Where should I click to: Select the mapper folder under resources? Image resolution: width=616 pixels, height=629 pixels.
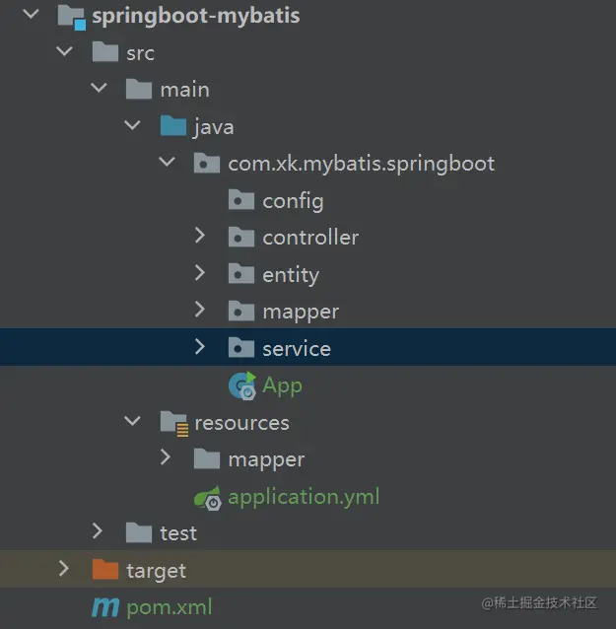(x=266, y=459)
